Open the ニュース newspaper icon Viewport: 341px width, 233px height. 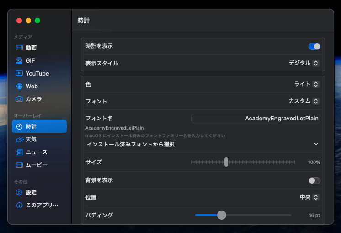click(19, 152)
